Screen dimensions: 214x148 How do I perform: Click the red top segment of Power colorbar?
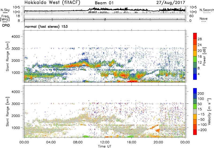pyautogui.click(x=195, y=36)
